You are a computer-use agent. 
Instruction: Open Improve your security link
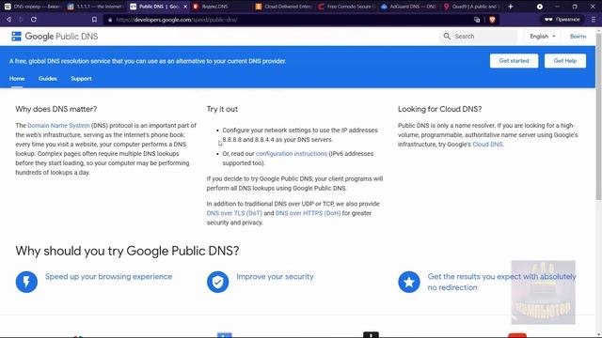[x=275, y=277]
